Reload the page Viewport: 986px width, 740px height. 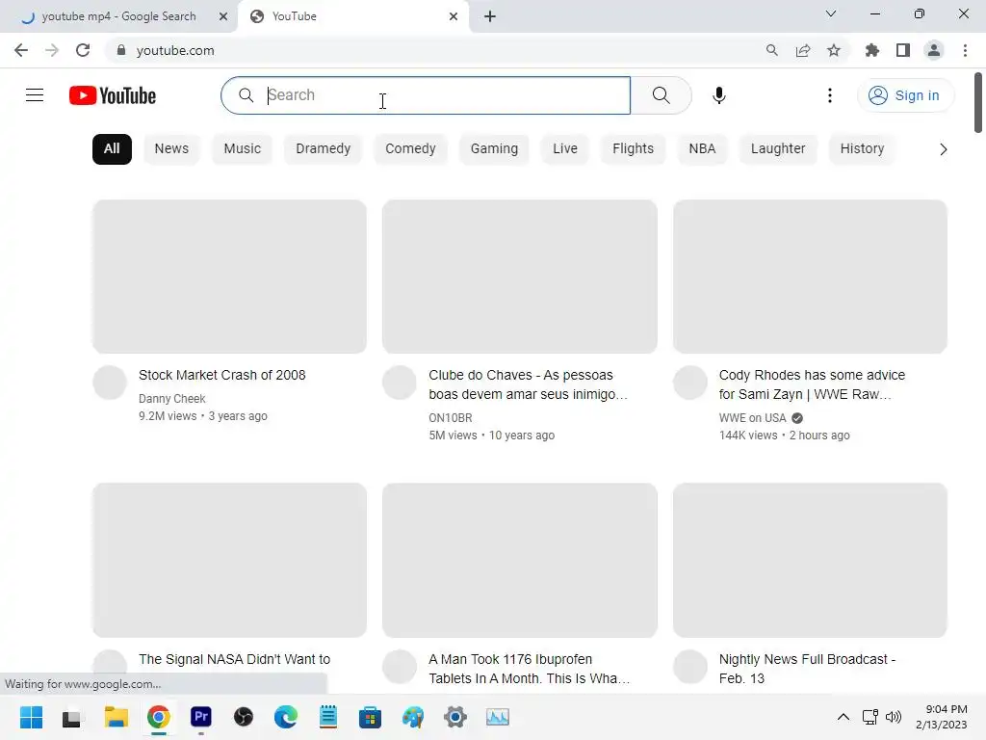click(83, 50)
